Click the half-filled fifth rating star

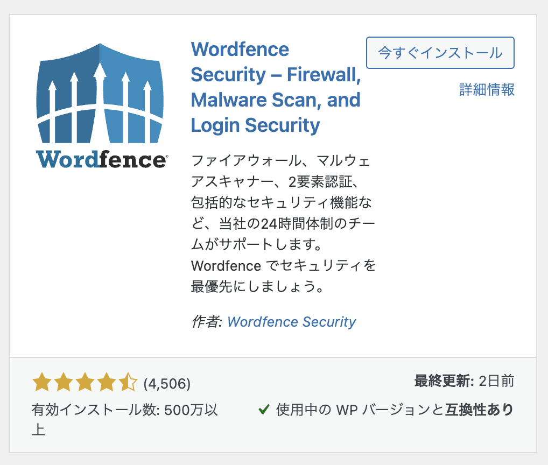[x=128, y=382]
